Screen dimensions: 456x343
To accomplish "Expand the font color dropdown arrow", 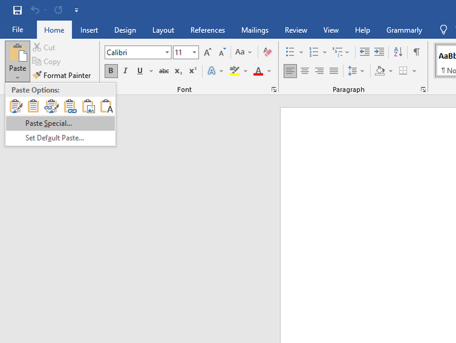I will [269, 71].
